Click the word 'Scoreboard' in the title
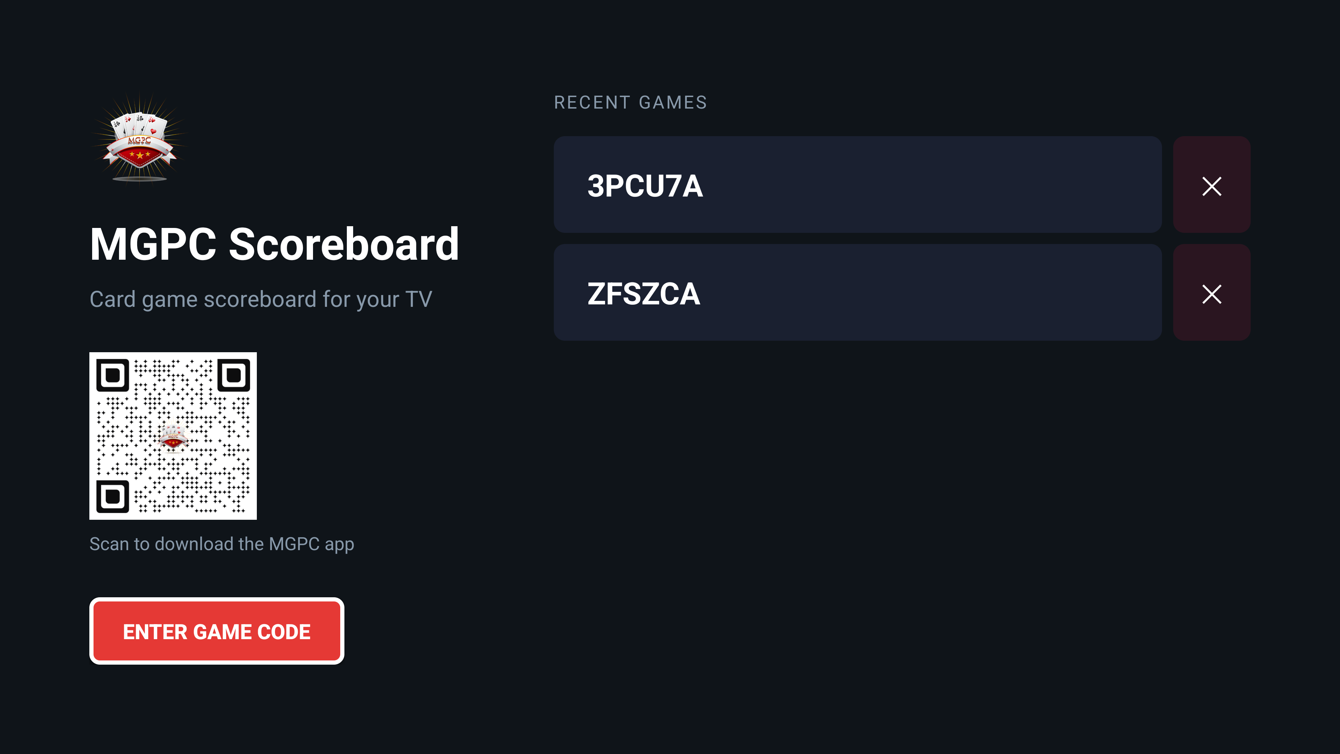Screen dimensions: 1340x754 point(344,245)
